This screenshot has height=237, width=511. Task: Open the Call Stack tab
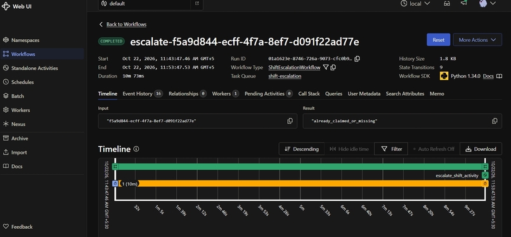pyautogui.click(x=309, y=94)
